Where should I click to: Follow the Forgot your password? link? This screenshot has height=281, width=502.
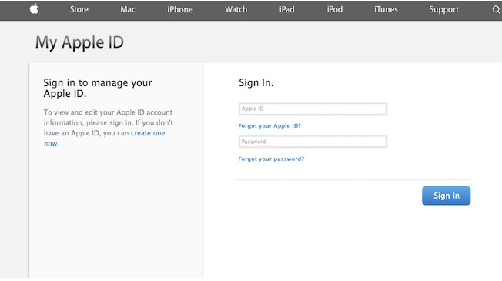(x=271, y=159)
